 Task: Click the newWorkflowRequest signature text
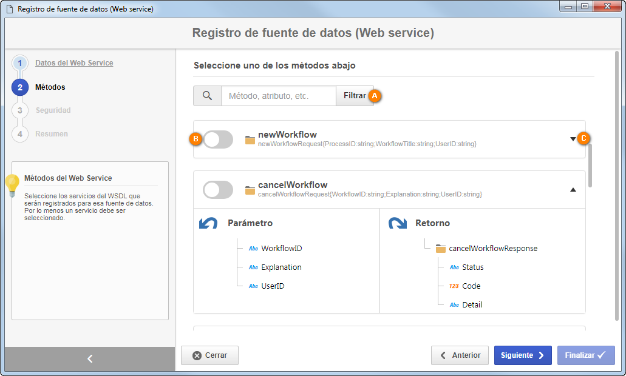(x=367, y=144)
